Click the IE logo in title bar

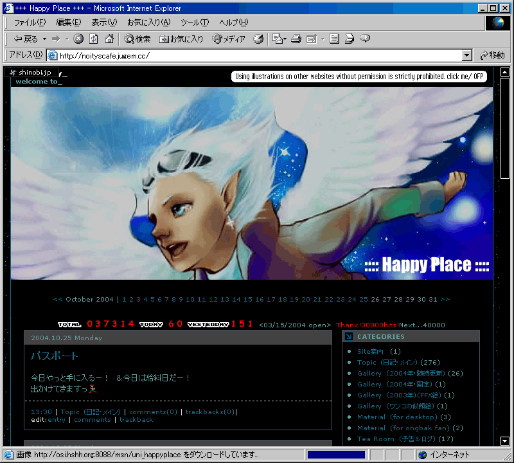8,8
